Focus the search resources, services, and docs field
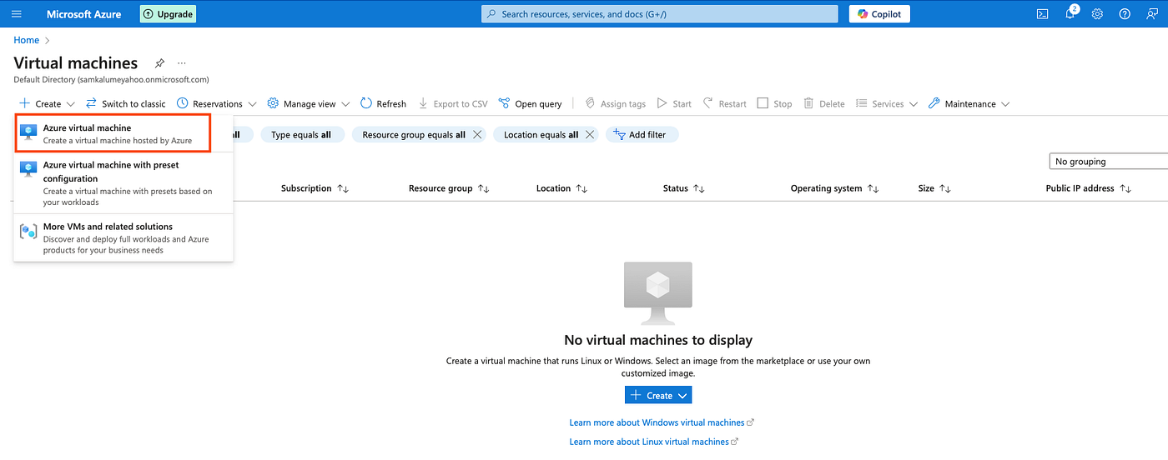 659,14
